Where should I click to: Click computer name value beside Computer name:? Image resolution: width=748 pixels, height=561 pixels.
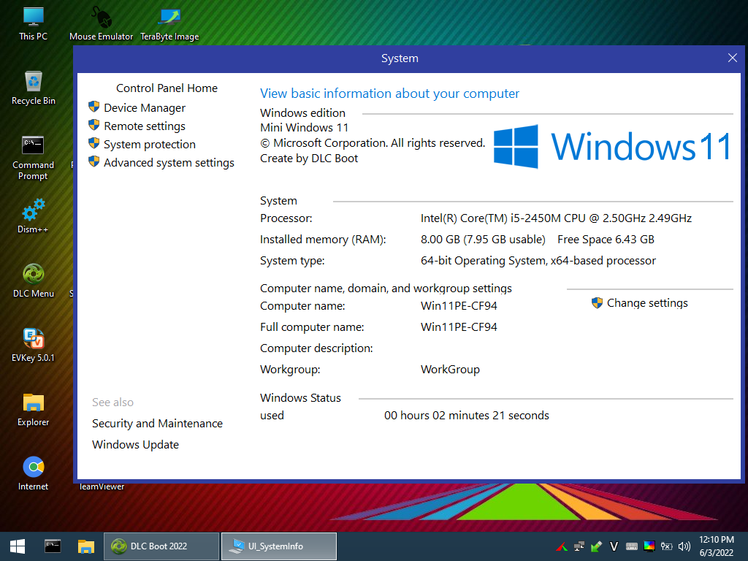click(x=459, y=306)
